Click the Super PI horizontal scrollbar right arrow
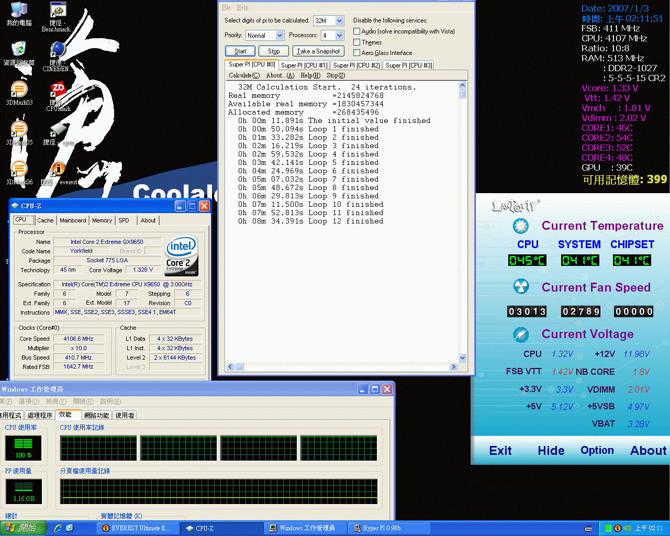 point(453,367)
